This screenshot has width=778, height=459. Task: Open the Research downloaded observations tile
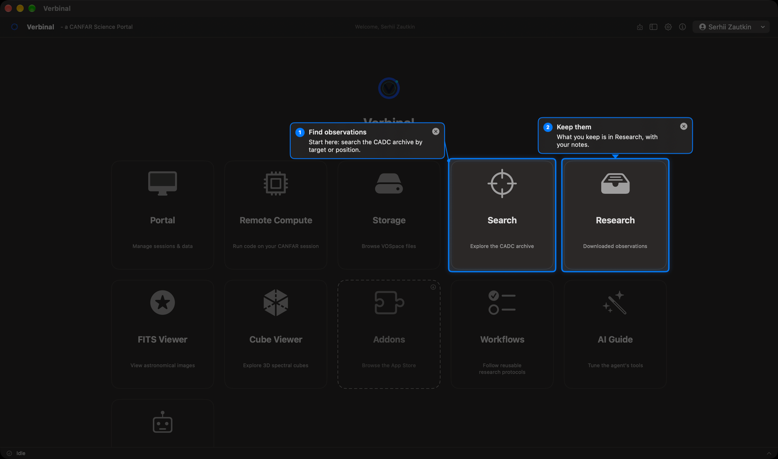(615, 215)
